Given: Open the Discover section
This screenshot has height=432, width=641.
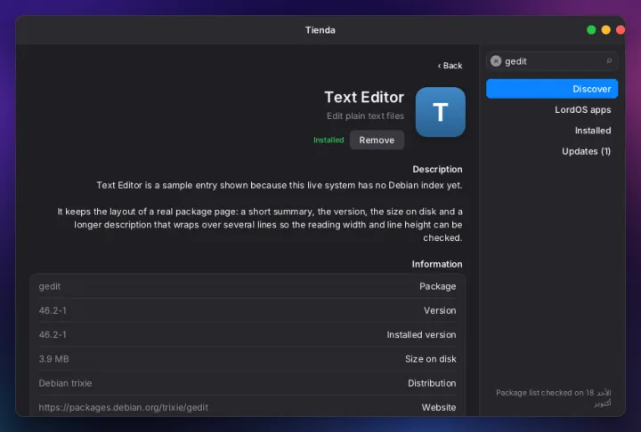Looking at the screenshot, I should [552, 89].
